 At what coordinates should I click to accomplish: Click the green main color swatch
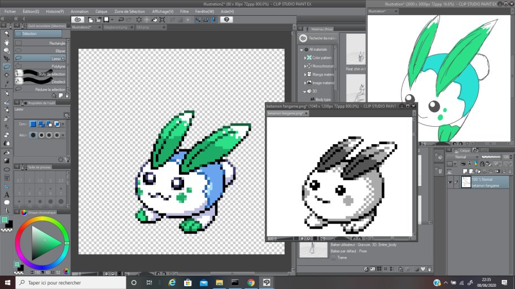coord(5,220)
